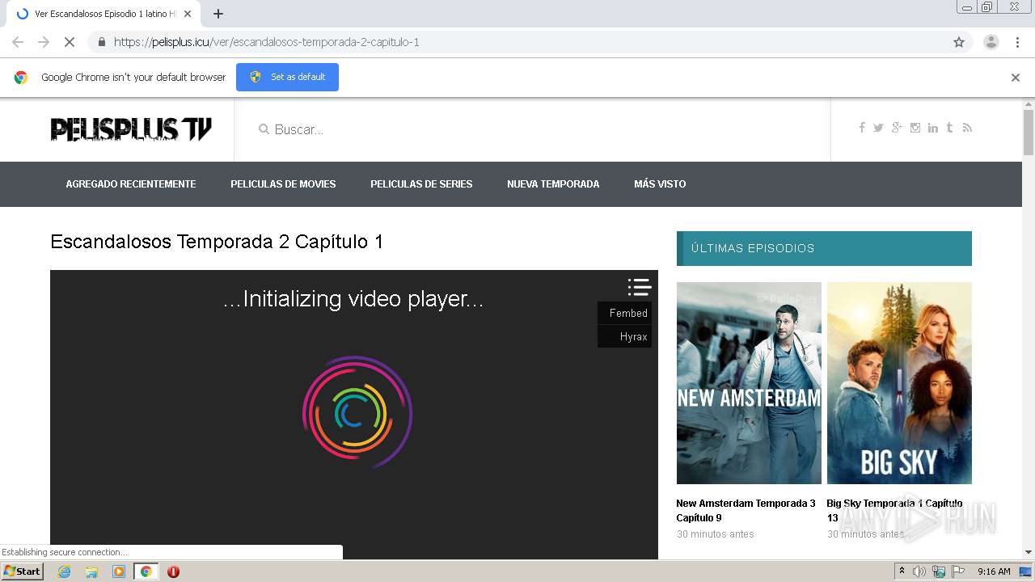This screenshot has height=582, width=1035.
Task: Click the PelisPlus TV logo
Action: pos(131,129)
